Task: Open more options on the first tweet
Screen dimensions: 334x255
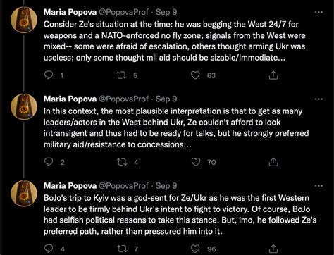Action: tap(318, 12)
